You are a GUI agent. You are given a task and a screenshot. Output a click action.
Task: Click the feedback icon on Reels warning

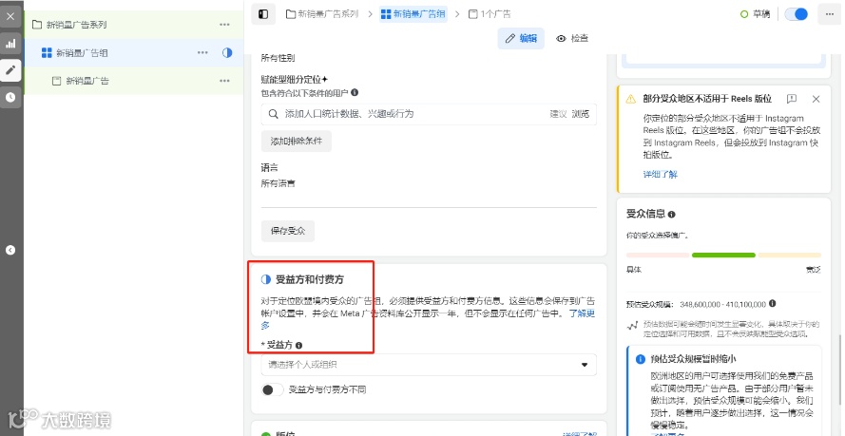[792, 99]
